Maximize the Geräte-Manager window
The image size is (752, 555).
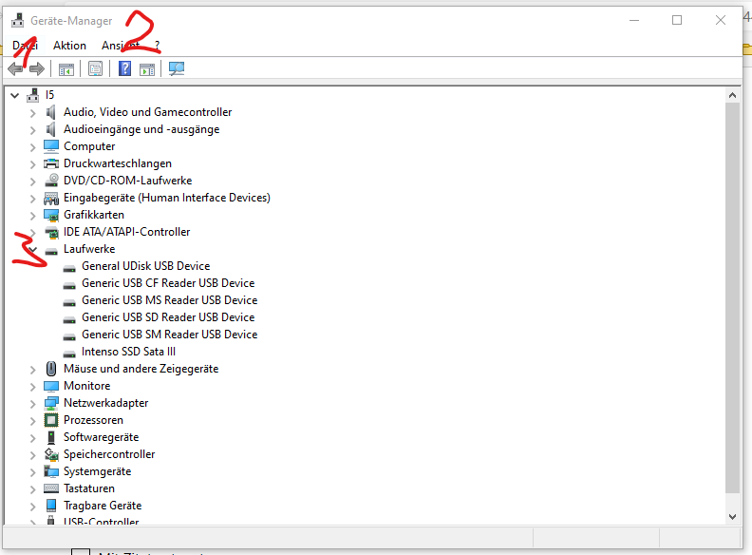[677, 20]
